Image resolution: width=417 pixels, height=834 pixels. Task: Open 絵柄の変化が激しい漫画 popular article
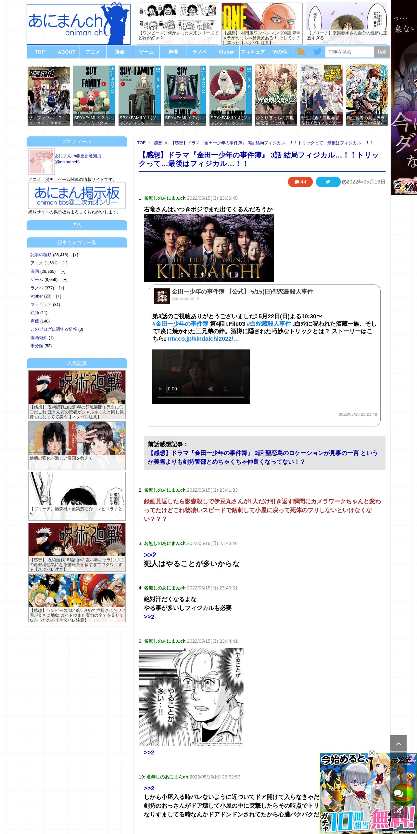pyautogui.click(x=77, y=446)
